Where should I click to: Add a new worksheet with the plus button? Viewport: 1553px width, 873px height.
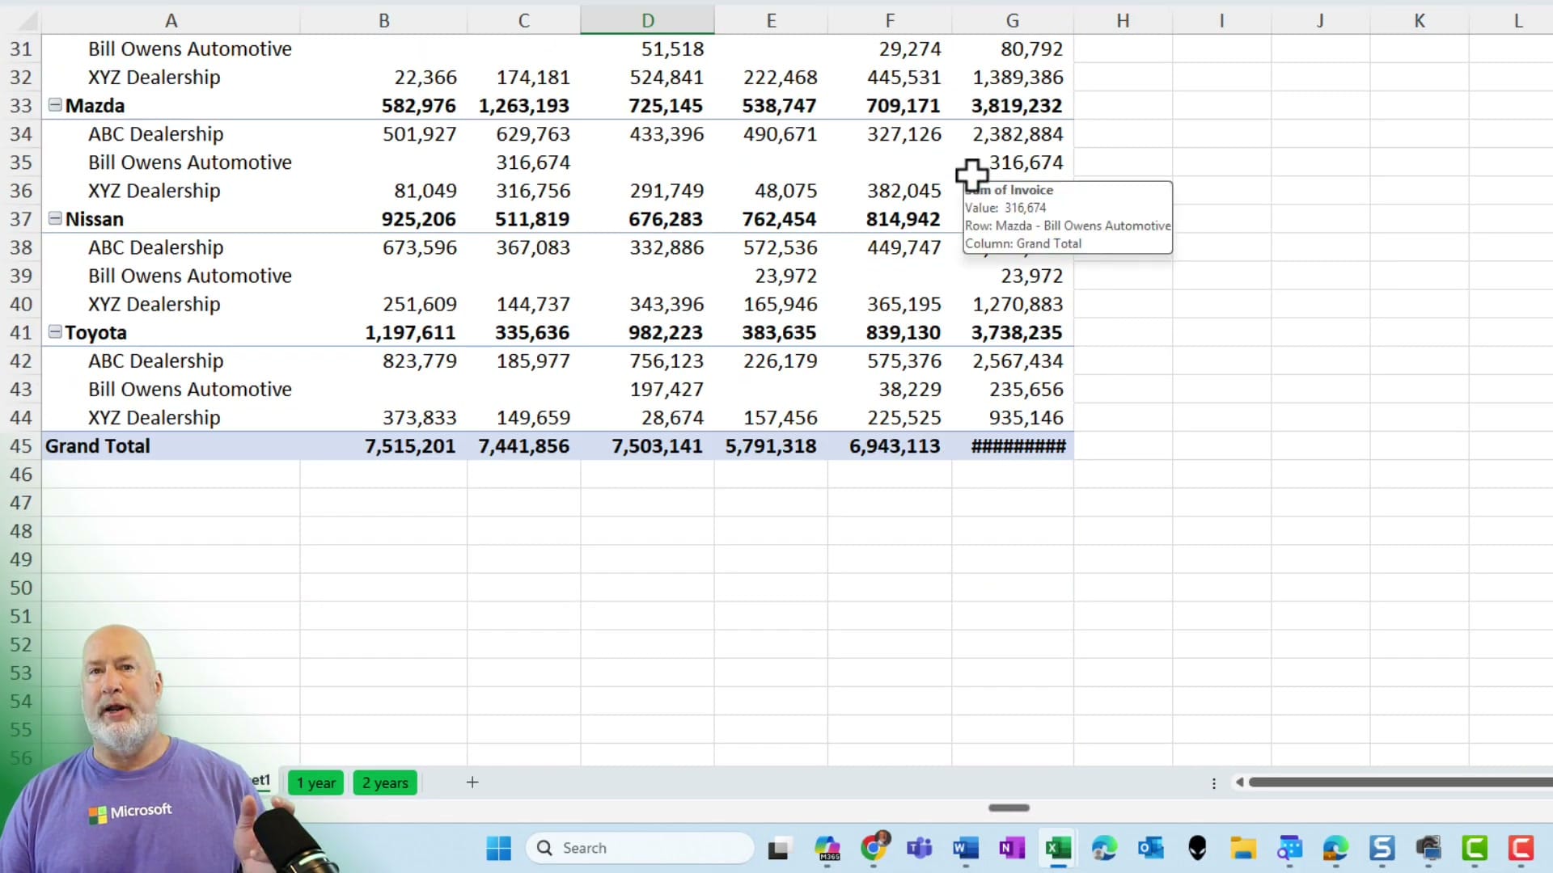point(472,782)
